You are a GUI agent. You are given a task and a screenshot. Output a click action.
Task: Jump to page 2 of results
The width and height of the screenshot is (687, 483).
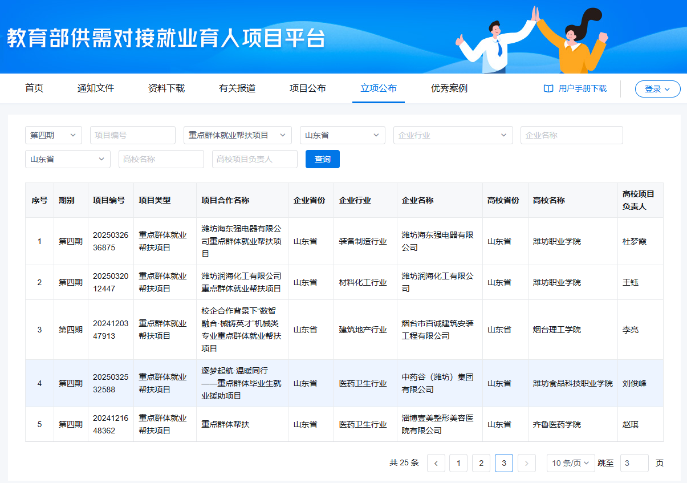click(x=481, y=463)
